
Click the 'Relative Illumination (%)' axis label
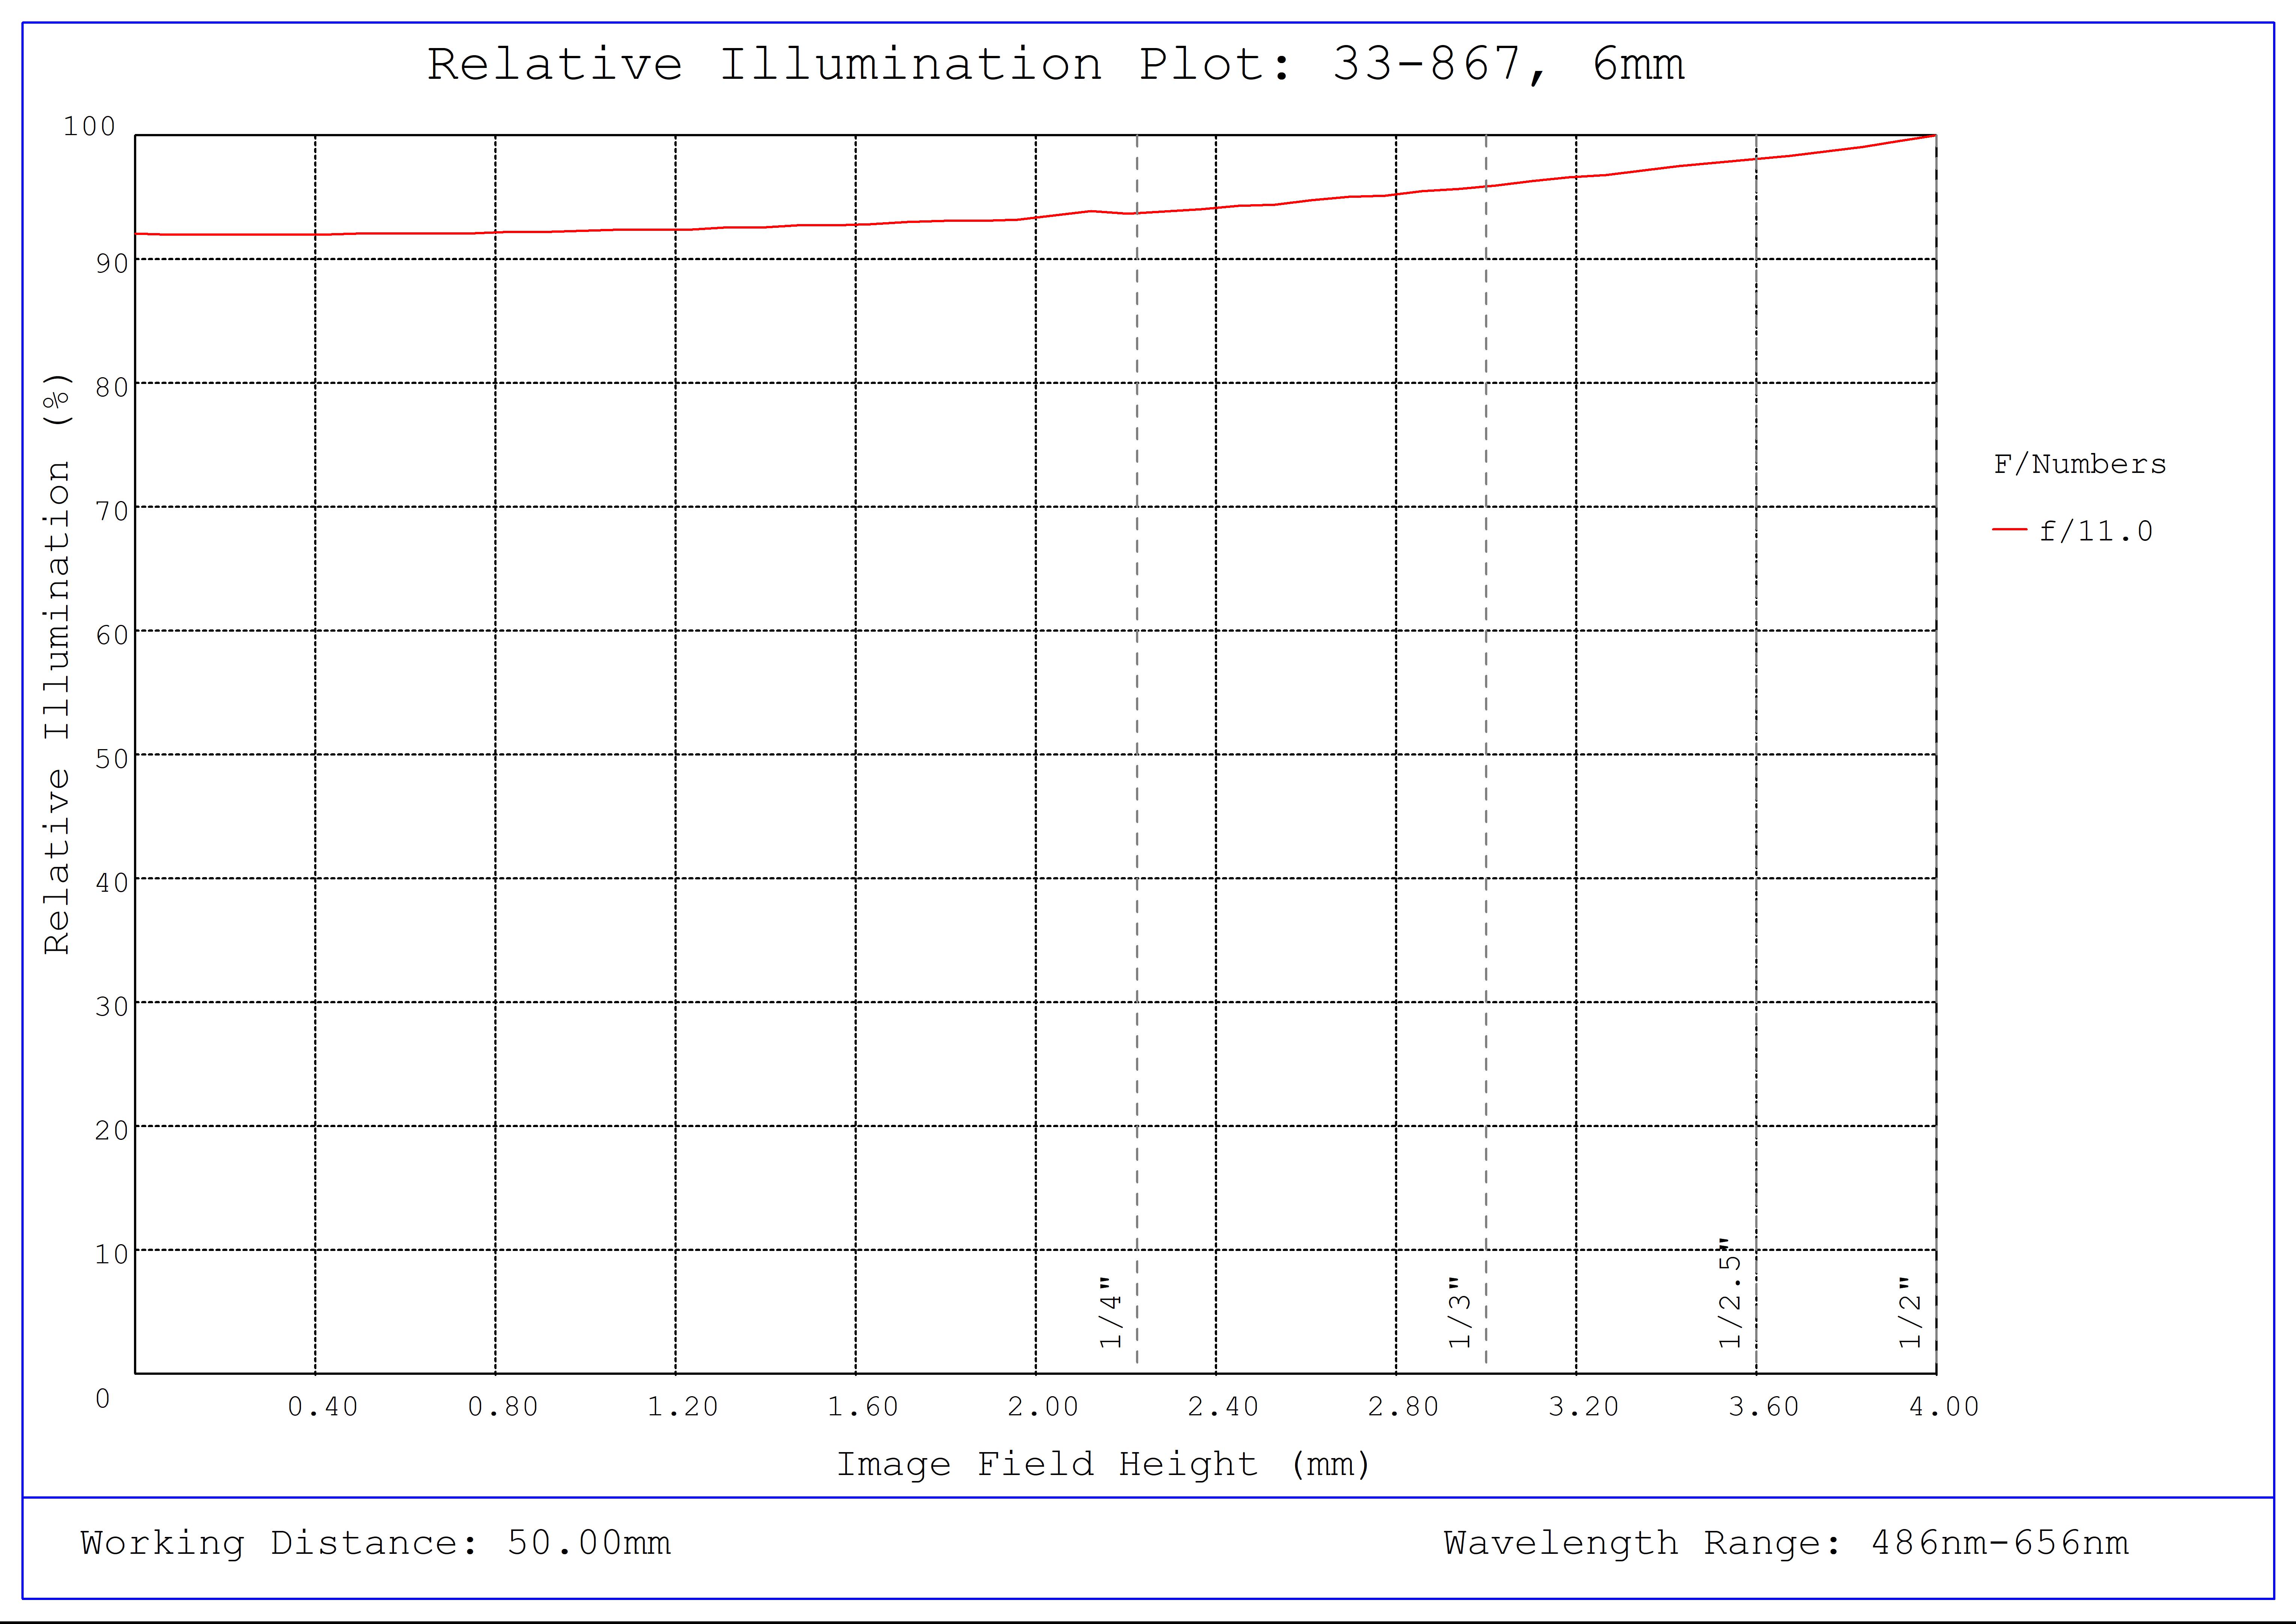click(58, 664)
